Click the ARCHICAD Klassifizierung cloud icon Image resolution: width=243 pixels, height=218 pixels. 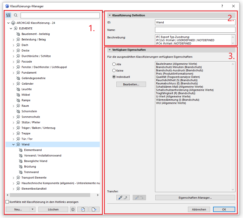[14, 23]
